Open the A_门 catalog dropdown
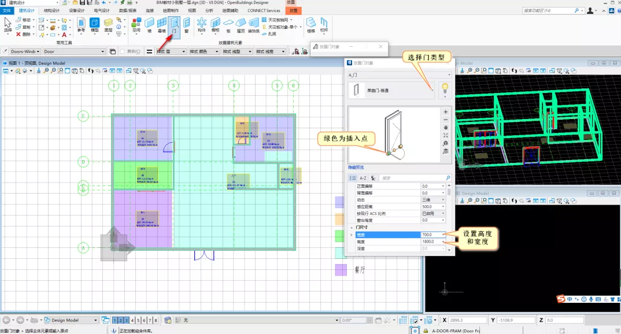Image resolution: width=621 pixels, height=334 pixels. [399, 75]
